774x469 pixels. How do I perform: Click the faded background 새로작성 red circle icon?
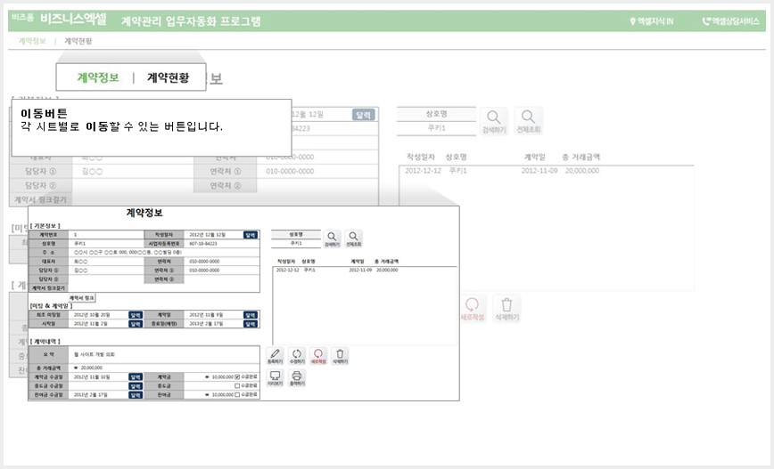(x=473, y=310)
